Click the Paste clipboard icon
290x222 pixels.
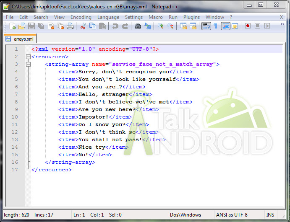click(102, 26)
